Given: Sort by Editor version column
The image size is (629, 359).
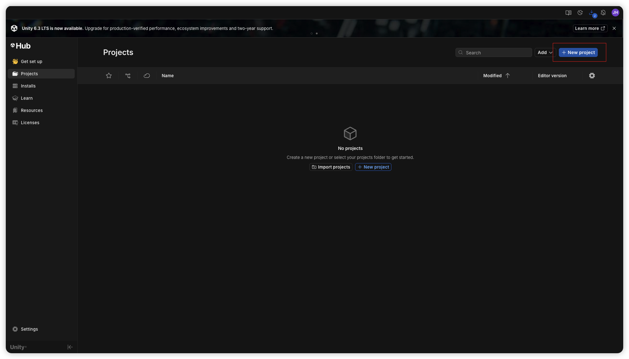Looking at the screenshot, I should pyautogui.click(x=552, y=76).
